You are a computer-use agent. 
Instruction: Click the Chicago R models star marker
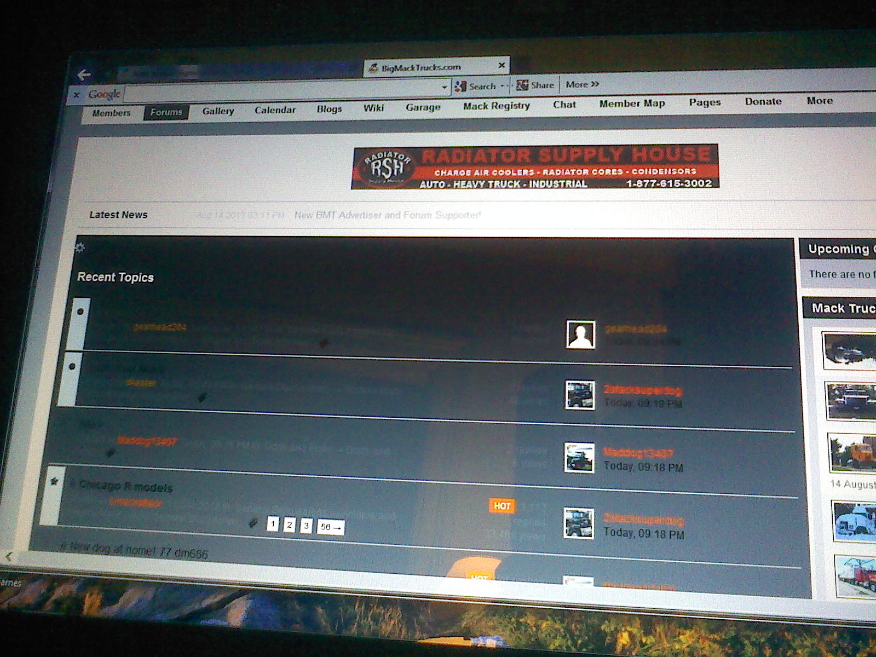tap(54, 482)
